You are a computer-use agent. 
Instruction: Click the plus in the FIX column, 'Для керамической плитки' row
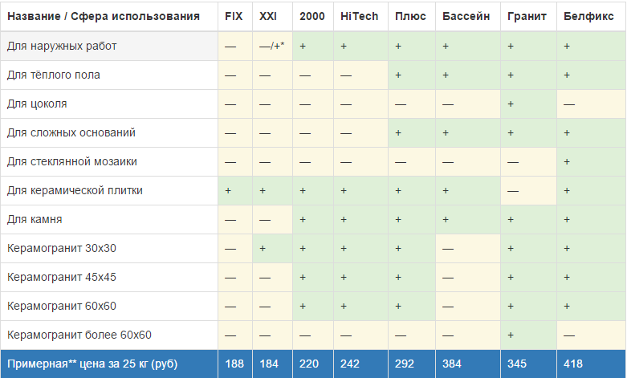pos(229,191)
